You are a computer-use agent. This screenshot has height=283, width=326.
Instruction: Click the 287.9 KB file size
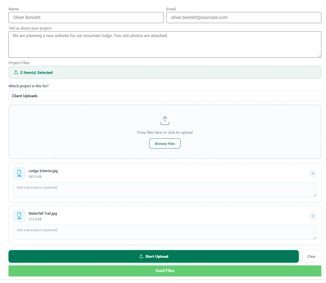35,177
